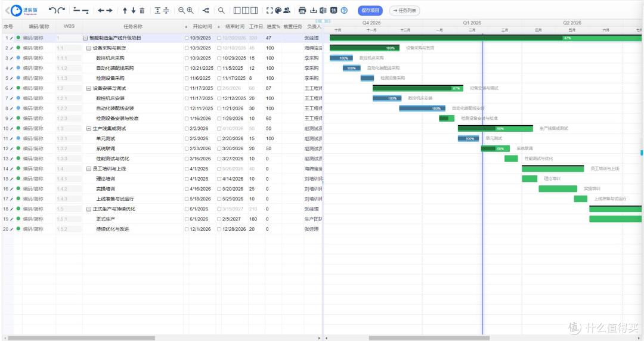
Task: Collapse the 智能制造生产线升级项目 group
Action: (85, 38)
